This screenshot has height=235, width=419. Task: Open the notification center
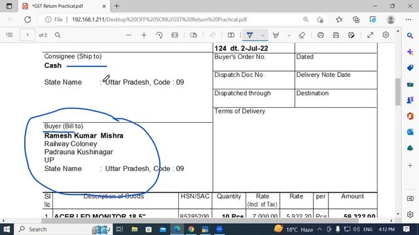click(x=407, y=229)
